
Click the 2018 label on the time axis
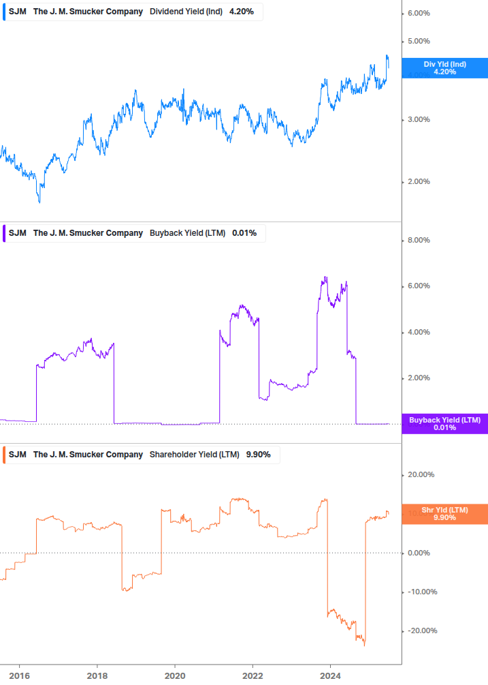click(97, 676)
